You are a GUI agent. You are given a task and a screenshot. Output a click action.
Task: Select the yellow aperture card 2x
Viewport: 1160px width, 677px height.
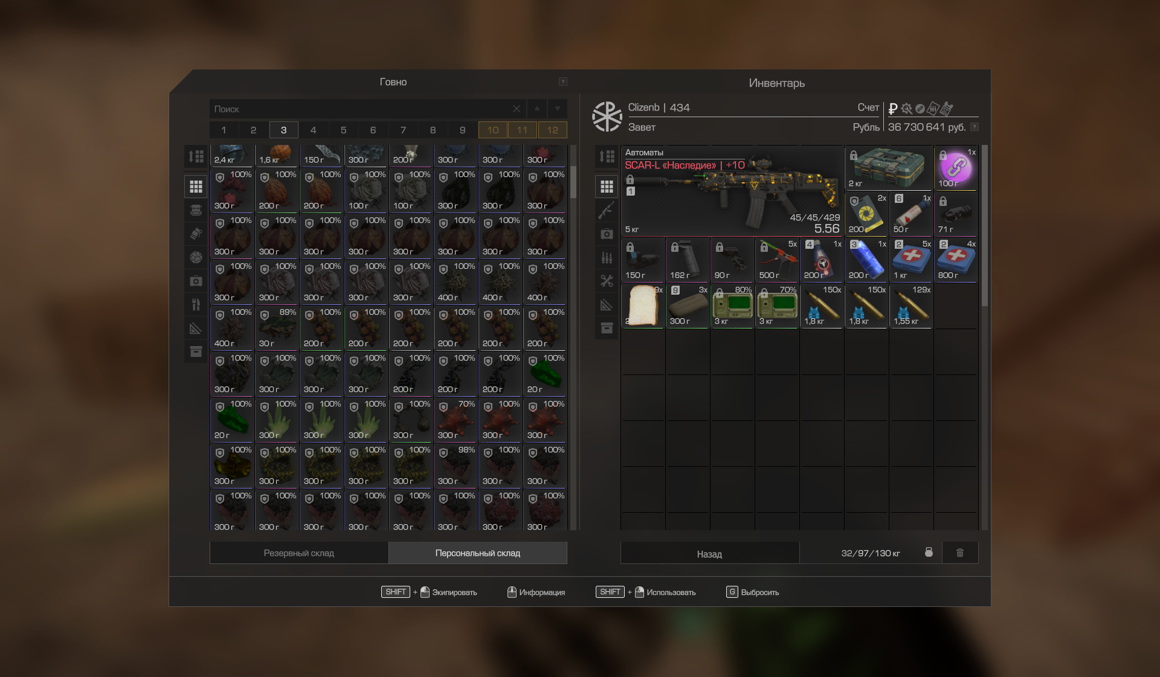866,213
